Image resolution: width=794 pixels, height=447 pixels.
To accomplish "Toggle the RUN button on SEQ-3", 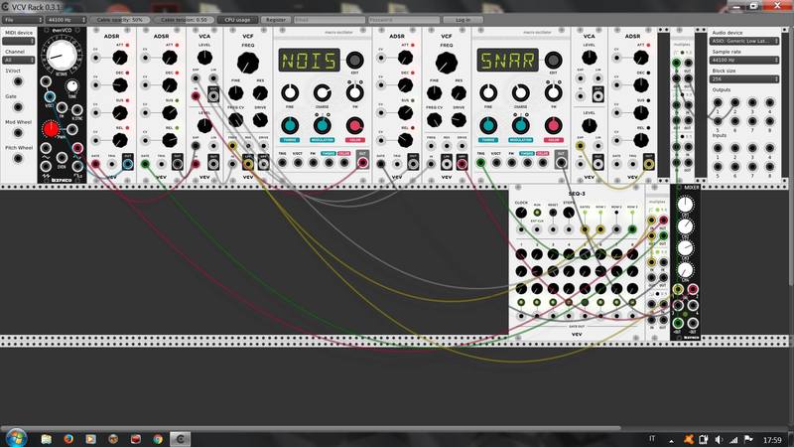I will coord(539,213).
